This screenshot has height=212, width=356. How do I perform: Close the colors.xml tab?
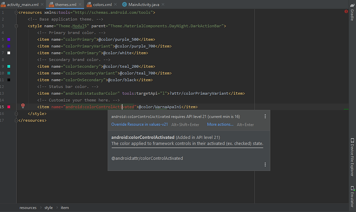(116, 4)
